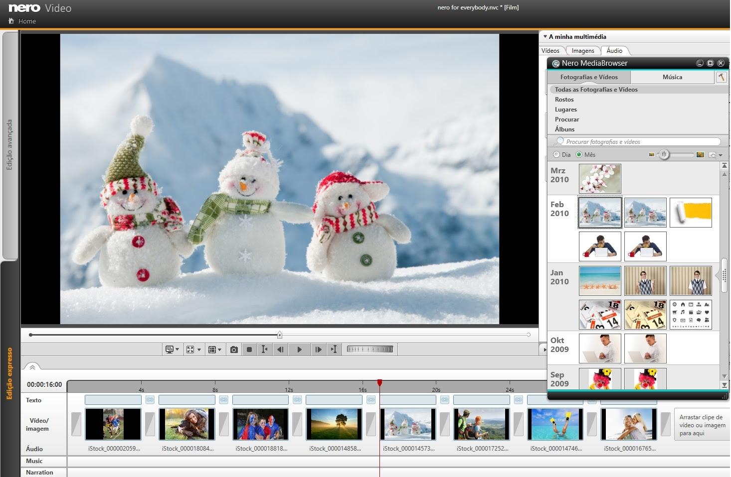731x477 pixels.
Task: Switch to Fotografias e Vídeos tab
Action: click(x=589, y=77)
